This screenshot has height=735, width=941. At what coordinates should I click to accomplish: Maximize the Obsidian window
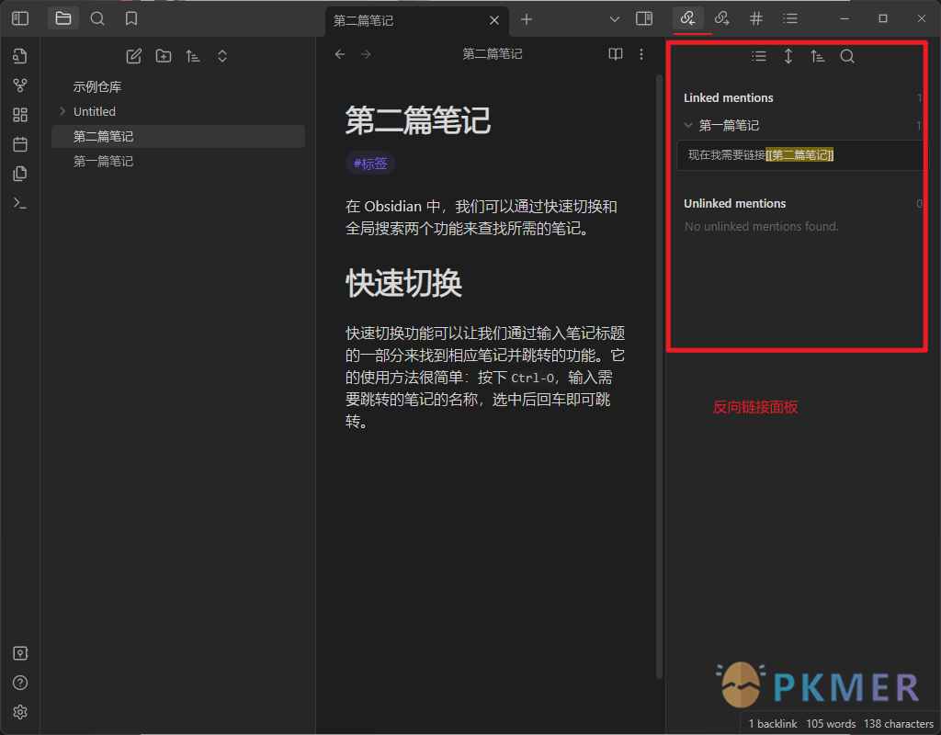pos(883,18)
